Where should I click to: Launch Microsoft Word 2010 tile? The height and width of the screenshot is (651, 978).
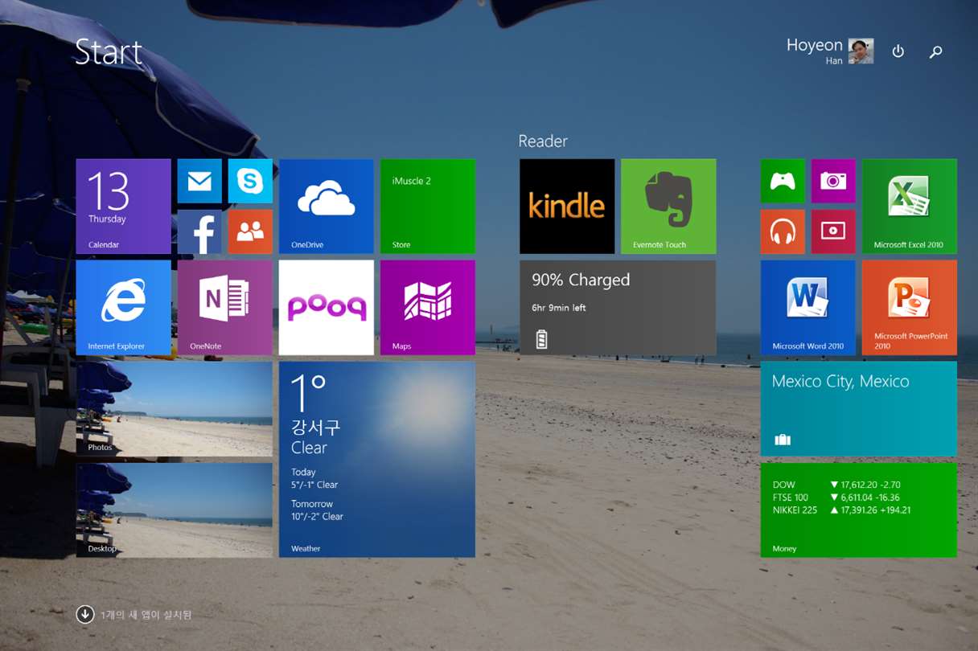tap(808, 308)
